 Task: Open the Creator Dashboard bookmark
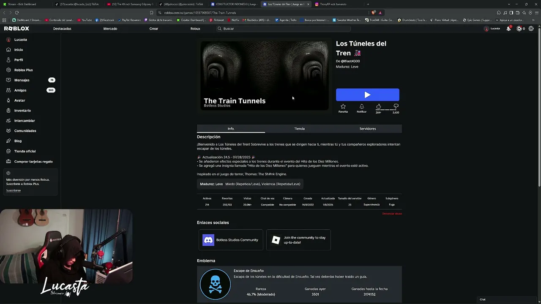pyautogui.click(x=192, y=20)
